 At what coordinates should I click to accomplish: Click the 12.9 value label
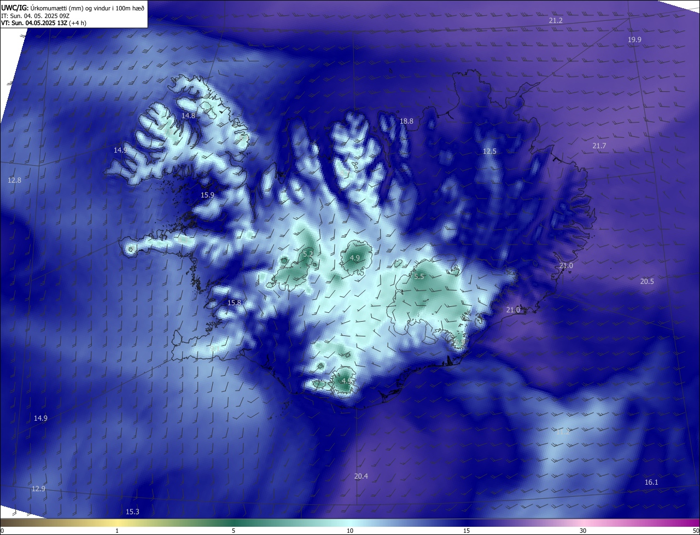(x=38, y=489)
